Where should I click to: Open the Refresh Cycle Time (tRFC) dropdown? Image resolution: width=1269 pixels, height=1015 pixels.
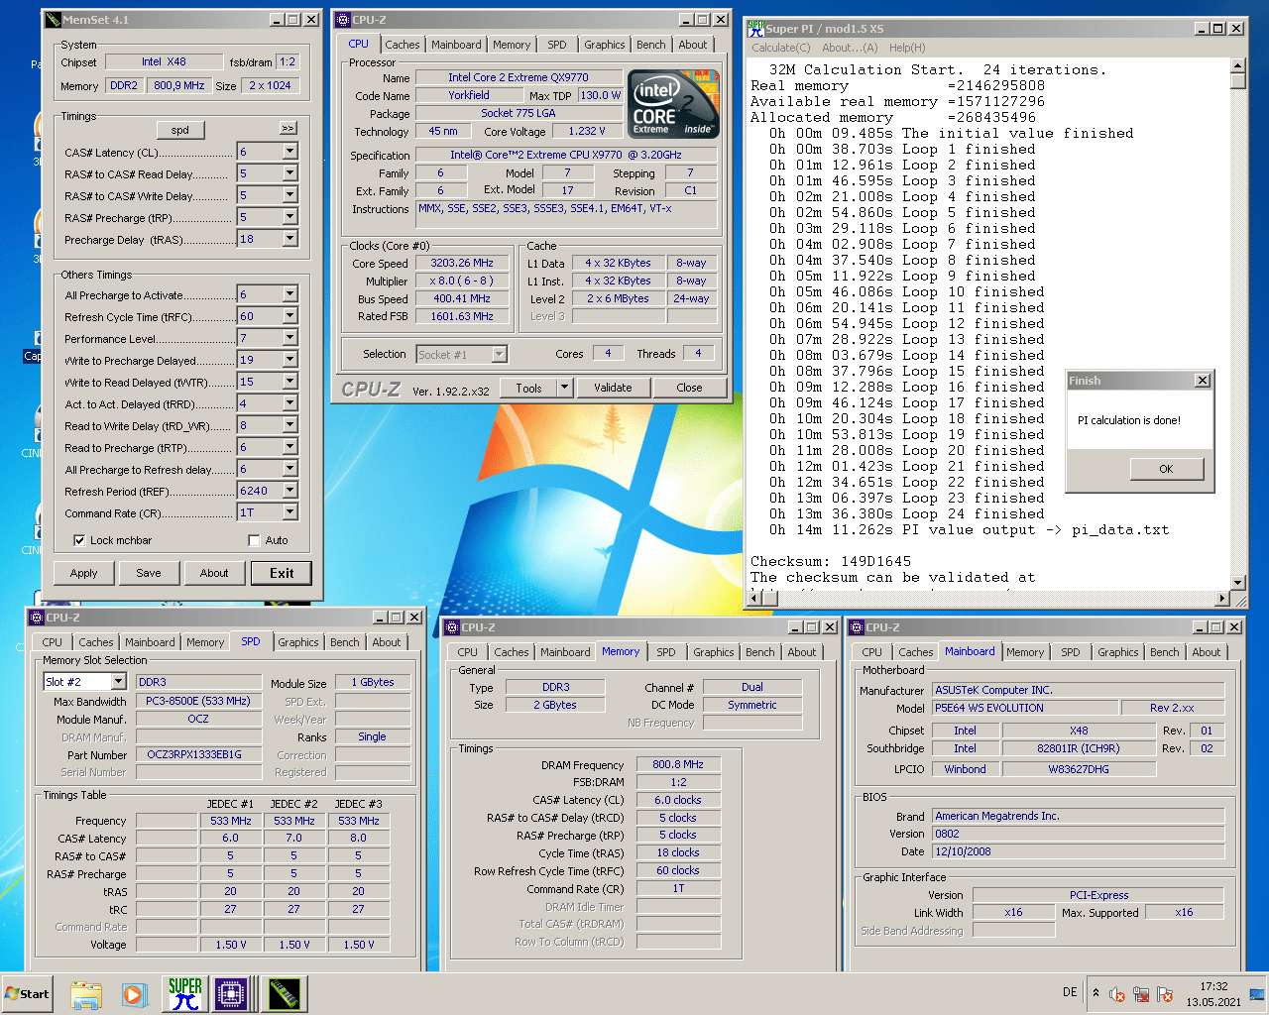click(x=289, y=316)
